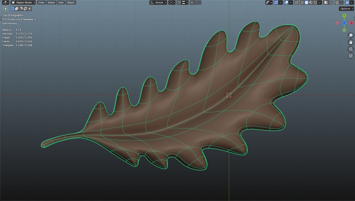The height and width of the screenshot is (201, 355).
Task: Click the icon button right of shading dropdown
Action: pos(326,2)
